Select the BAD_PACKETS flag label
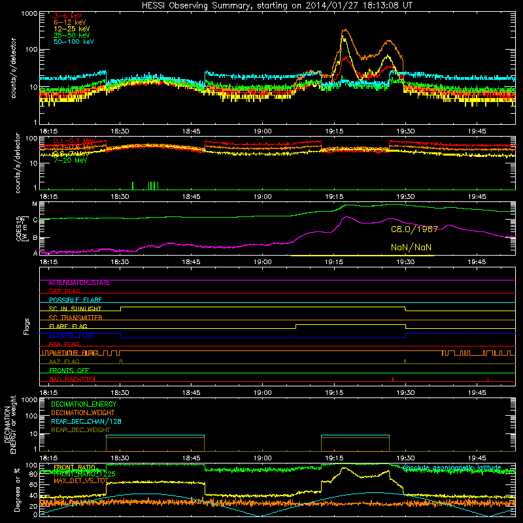523x523 pixels. click(72, 379)
